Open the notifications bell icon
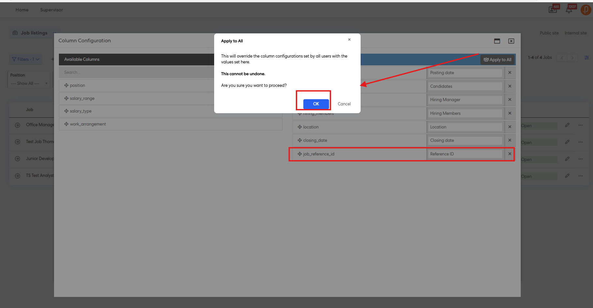 (569, 10)
